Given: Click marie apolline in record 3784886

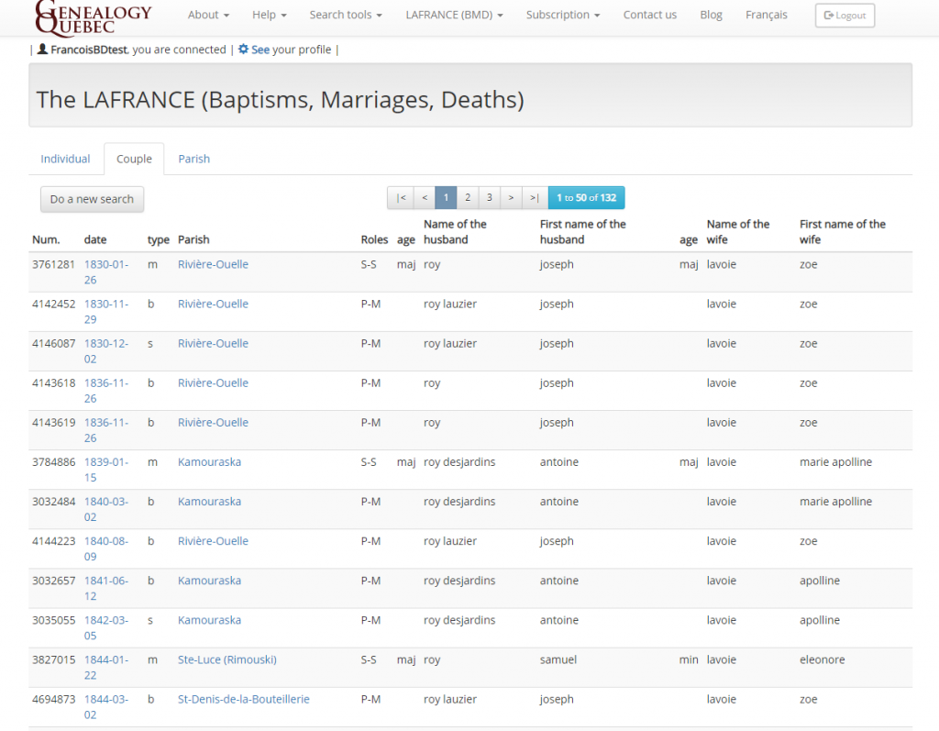Looking at the screenshot, I should (x=836, y=462).
